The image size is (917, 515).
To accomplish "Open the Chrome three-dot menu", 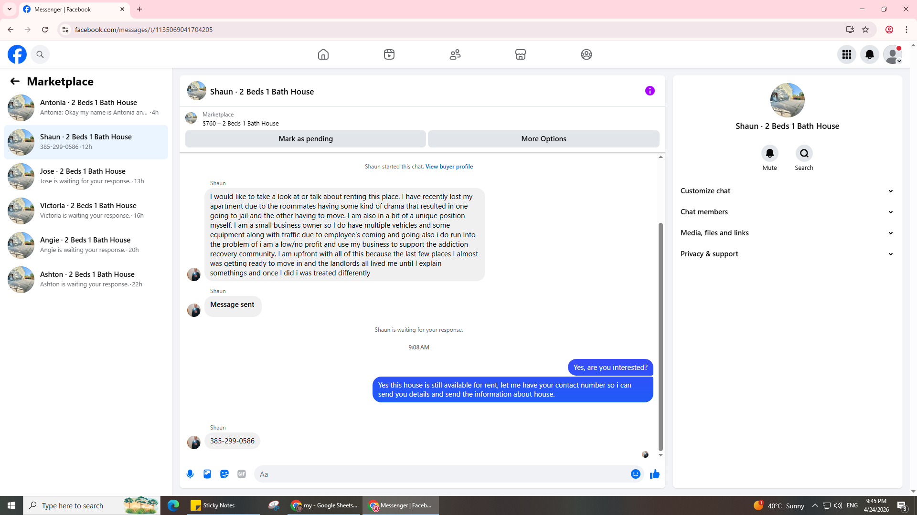I will 906,30.
